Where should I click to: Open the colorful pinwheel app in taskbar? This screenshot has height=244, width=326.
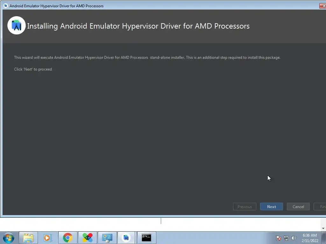[x=88, y=238]
